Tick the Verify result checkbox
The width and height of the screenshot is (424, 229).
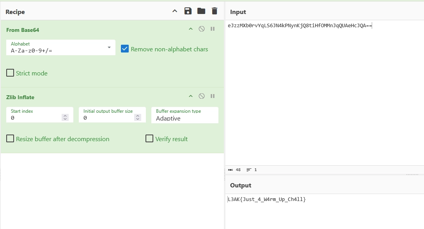149,139
